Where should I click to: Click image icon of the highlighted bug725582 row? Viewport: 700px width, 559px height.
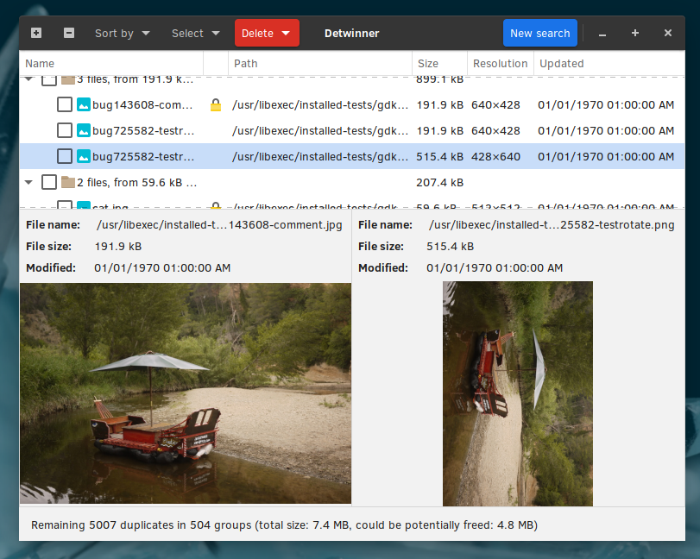click(83, 156)
